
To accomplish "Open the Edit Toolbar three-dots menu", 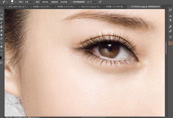I will [x=1, y=50].
